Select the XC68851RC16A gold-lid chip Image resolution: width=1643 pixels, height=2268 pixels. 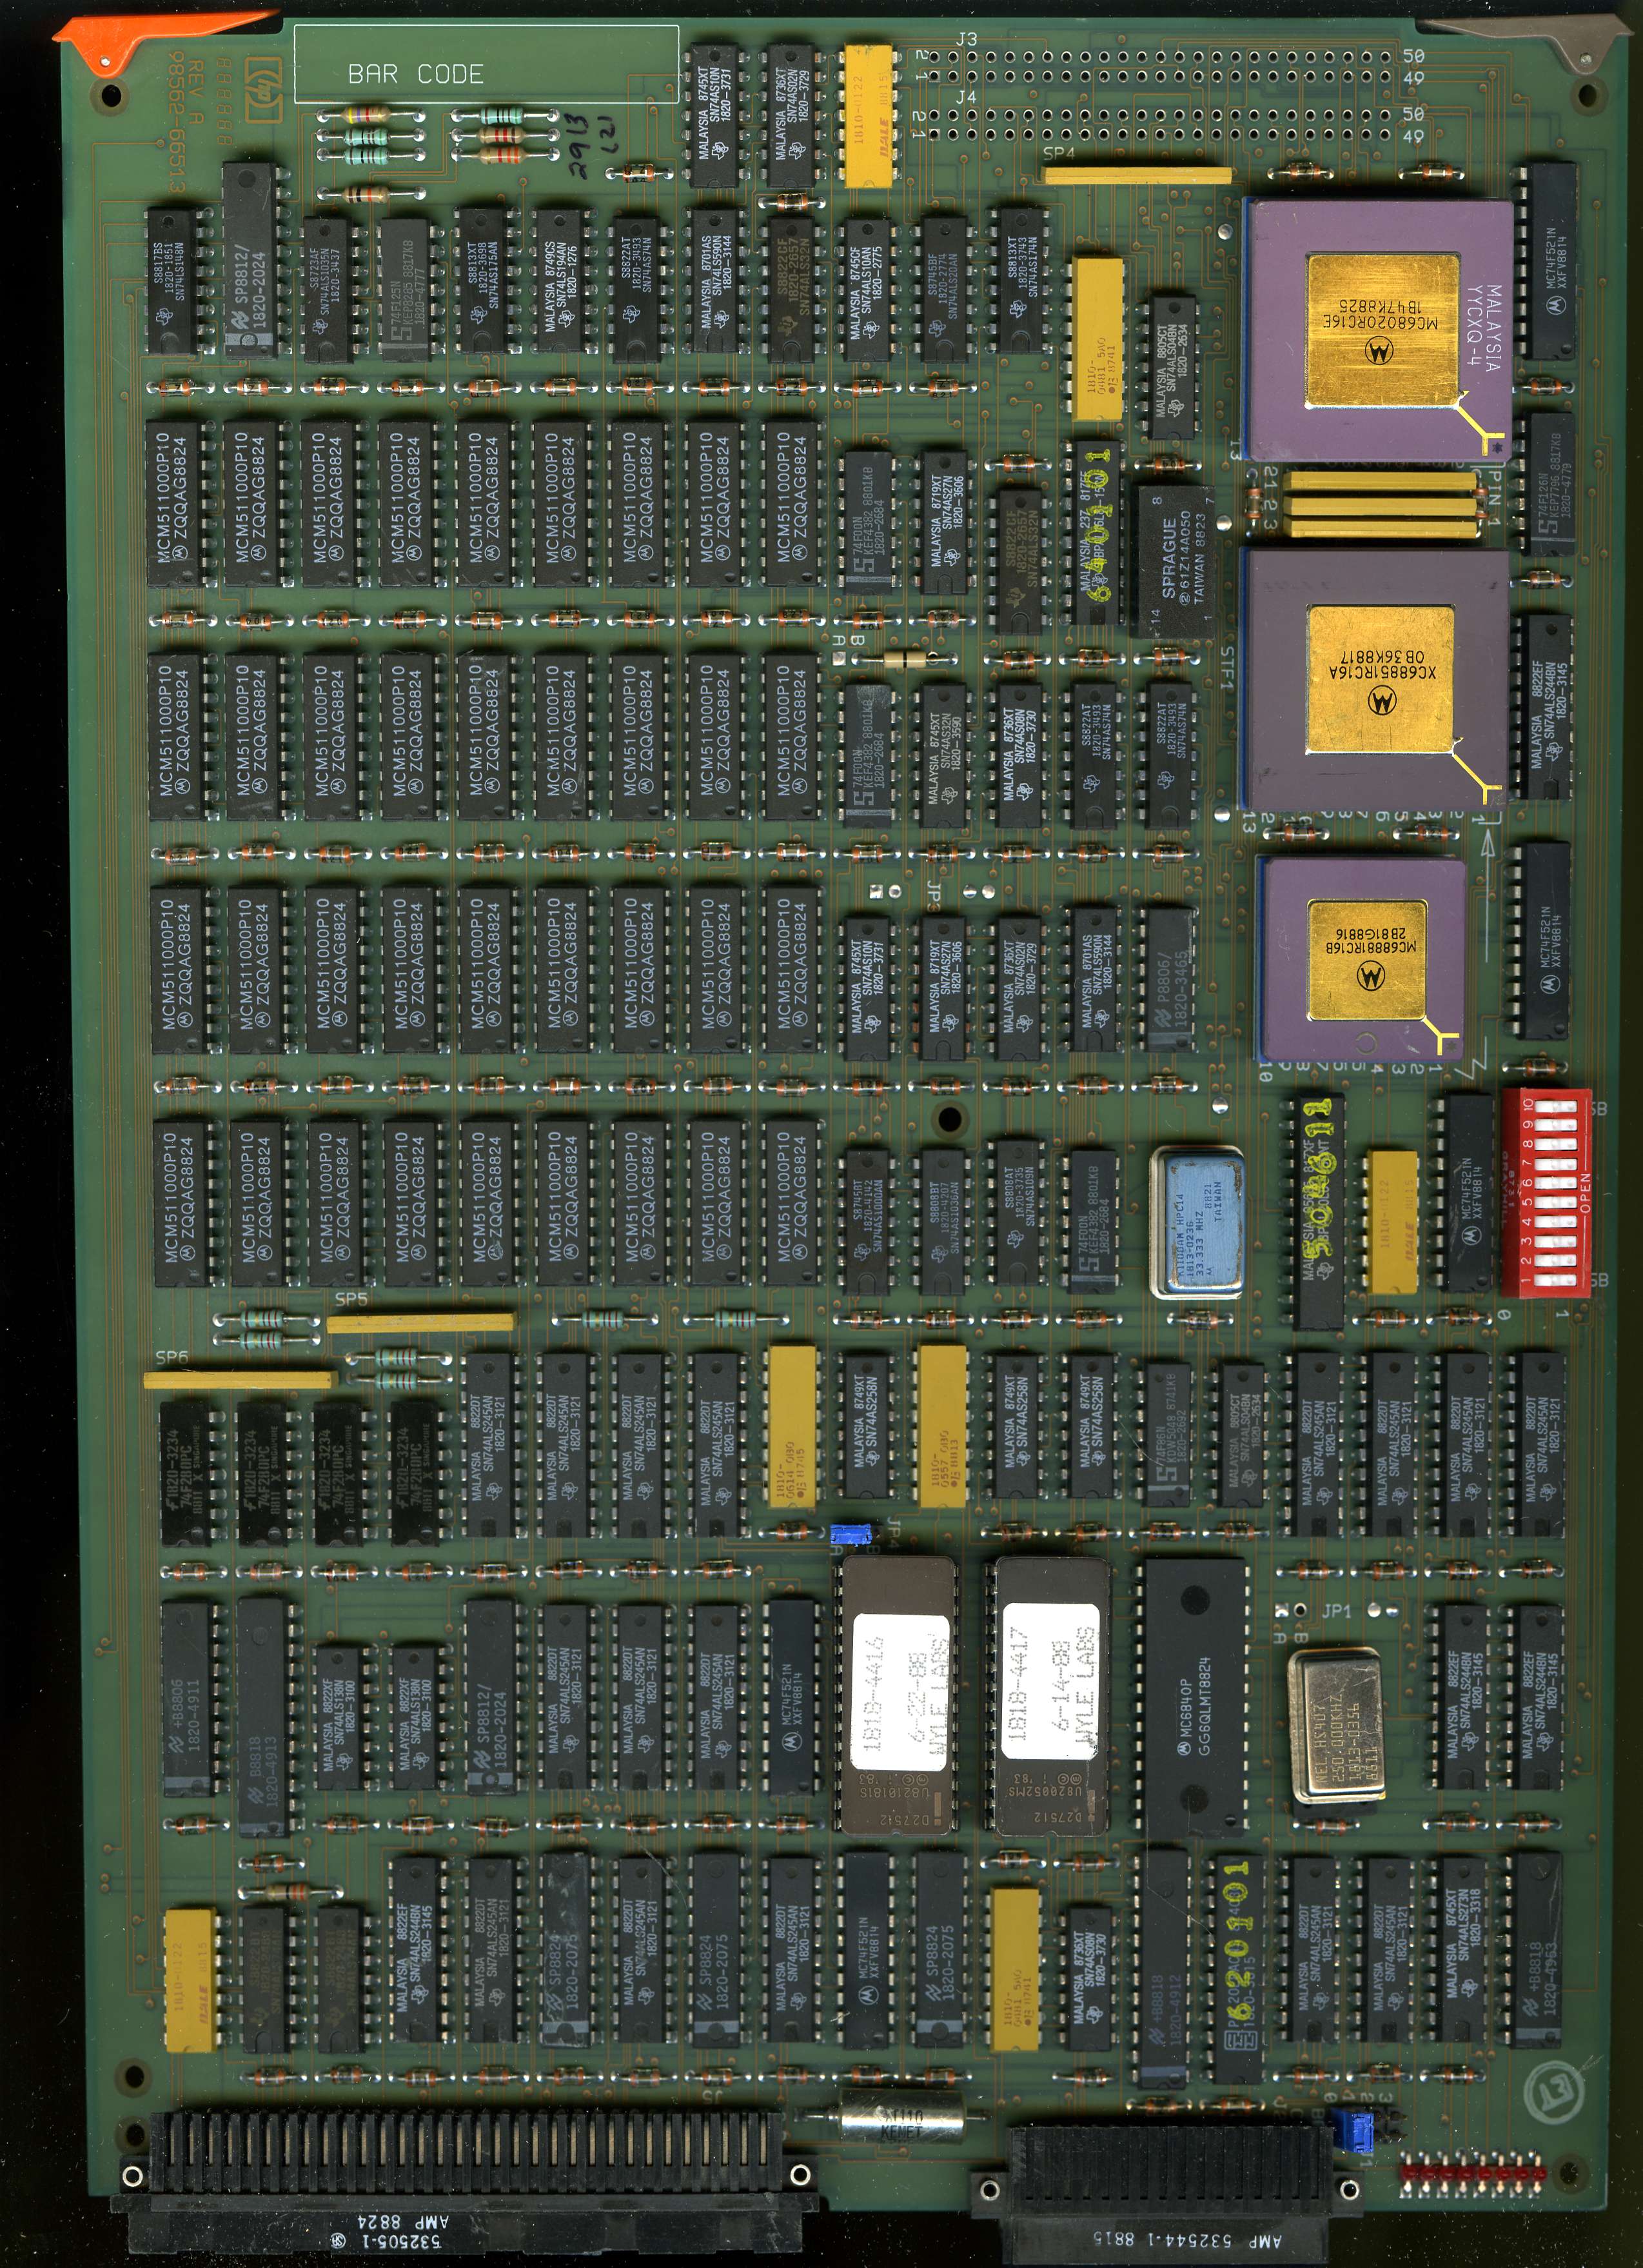point(1378,680)
